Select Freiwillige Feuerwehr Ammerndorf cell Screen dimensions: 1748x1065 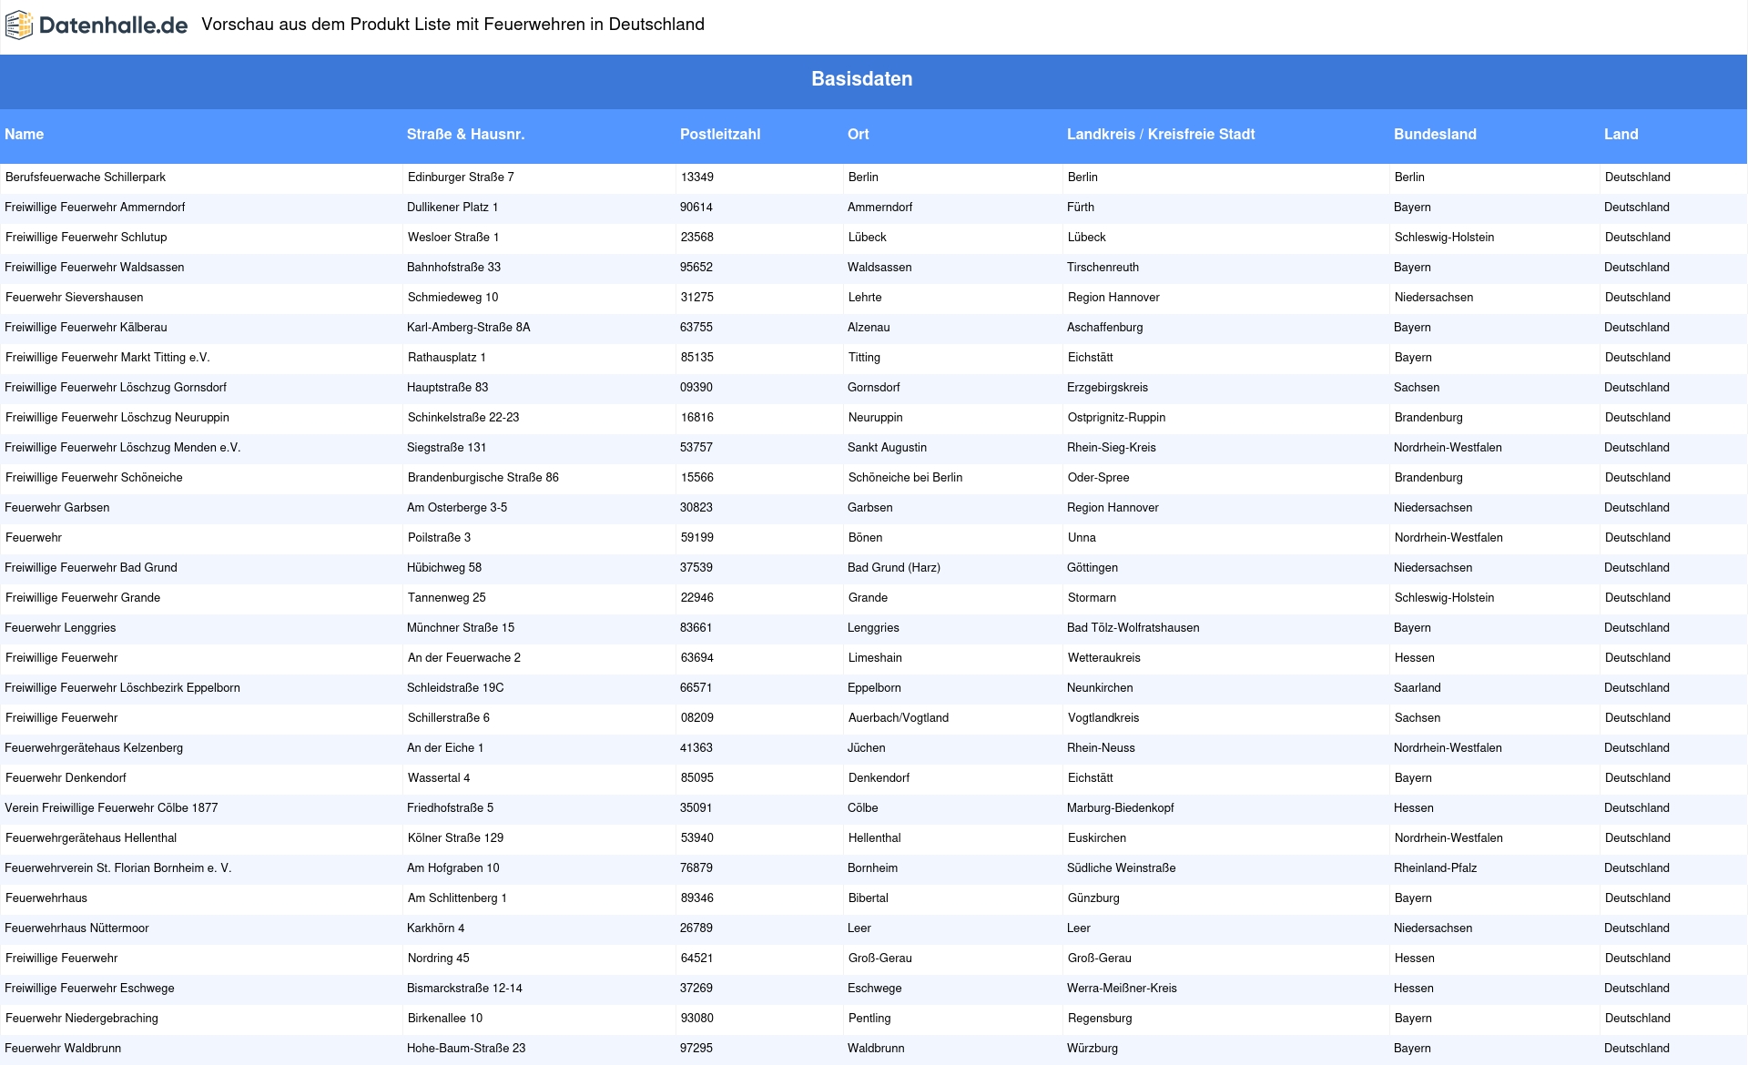95,208
